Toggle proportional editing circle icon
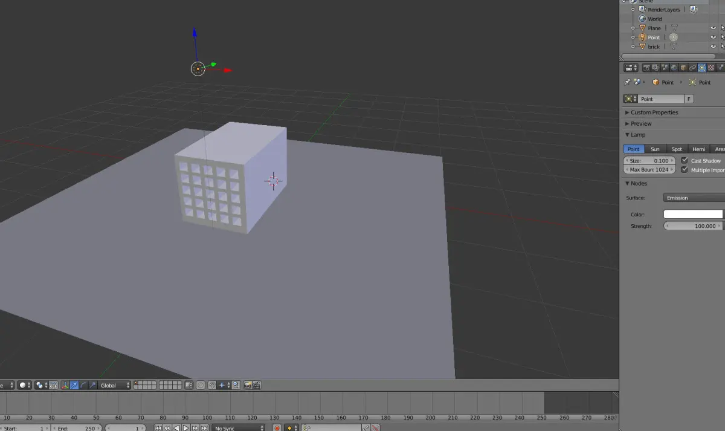Viewport: 725px width, 431px height. pos(201,385)
